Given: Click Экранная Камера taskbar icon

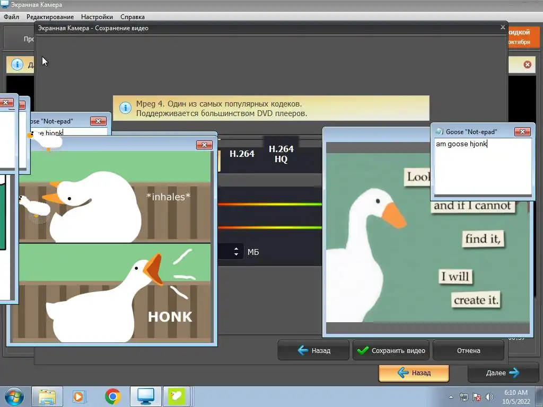Looking at the screenshot, I should tap(146, 396).
